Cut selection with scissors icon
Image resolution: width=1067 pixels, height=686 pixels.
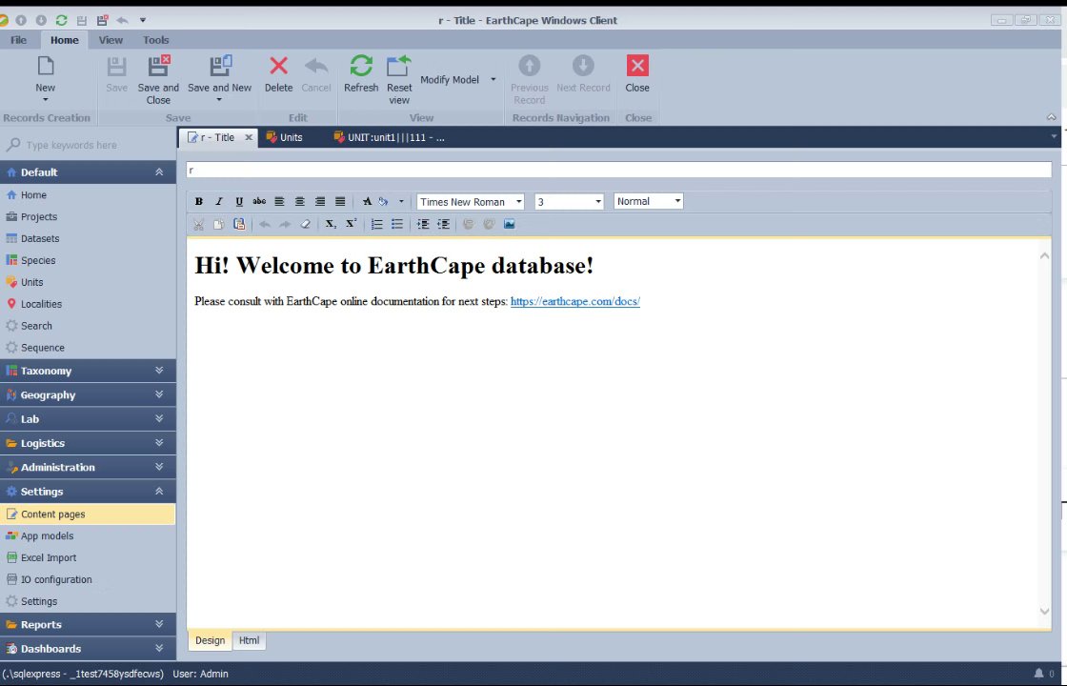[x=199, y=224]
